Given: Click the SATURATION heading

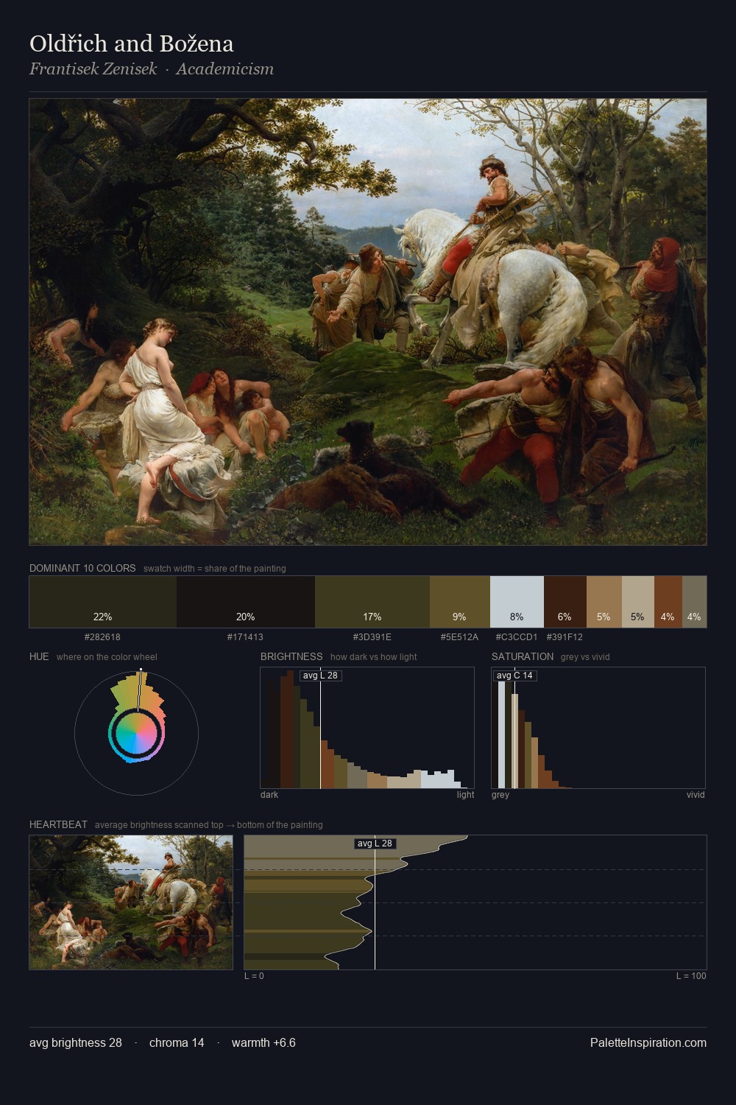Looking at the screenshot, I should (523, 657).
